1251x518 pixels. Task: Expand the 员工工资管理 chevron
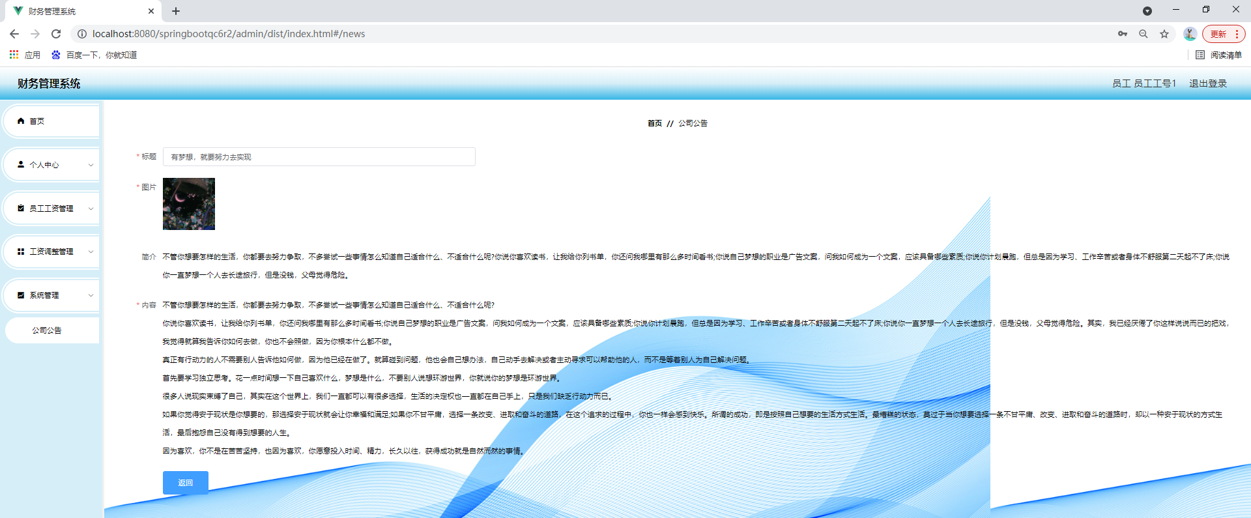91,209
